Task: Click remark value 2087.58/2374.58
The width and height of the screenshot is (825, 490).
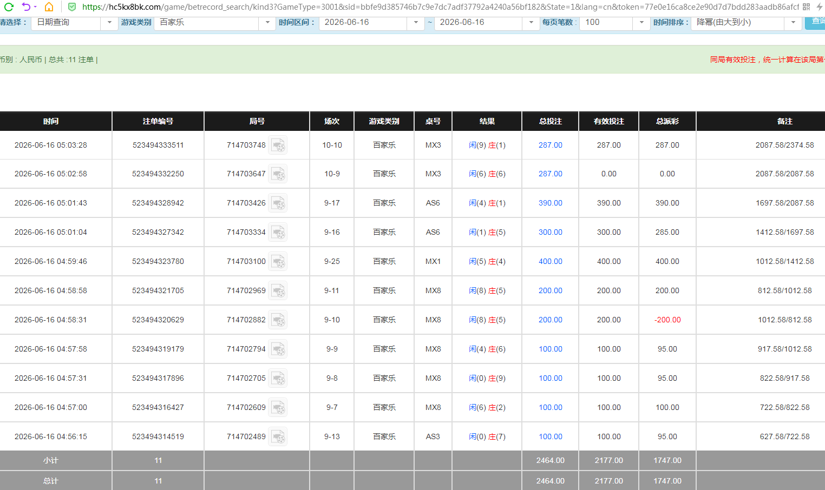Action: point(785,145)
